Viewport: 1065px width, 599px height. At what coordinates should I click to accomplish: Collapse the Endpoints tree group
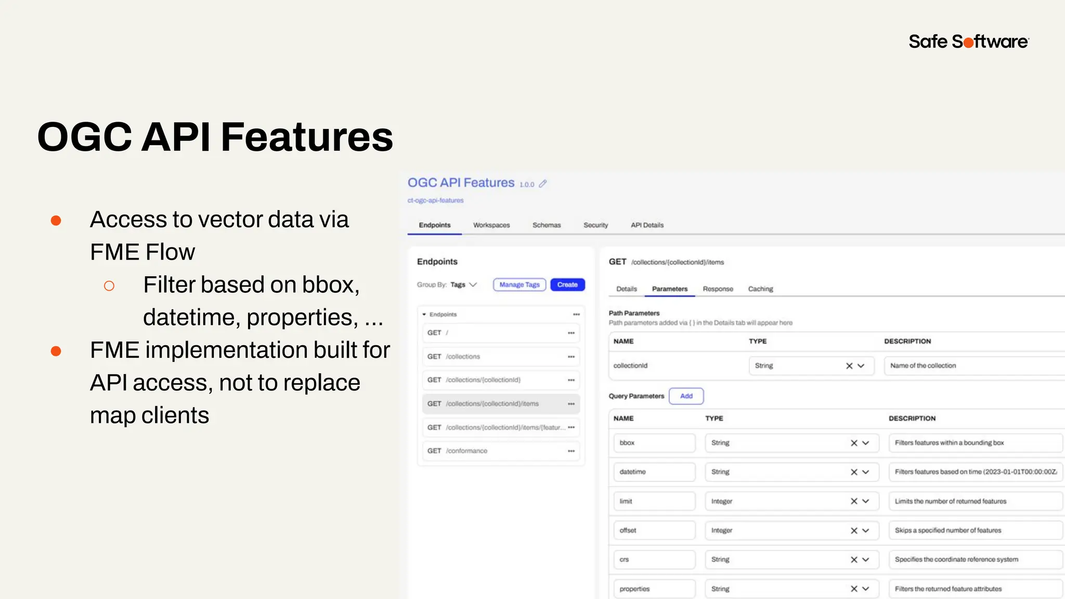click(x=424, y=315)
